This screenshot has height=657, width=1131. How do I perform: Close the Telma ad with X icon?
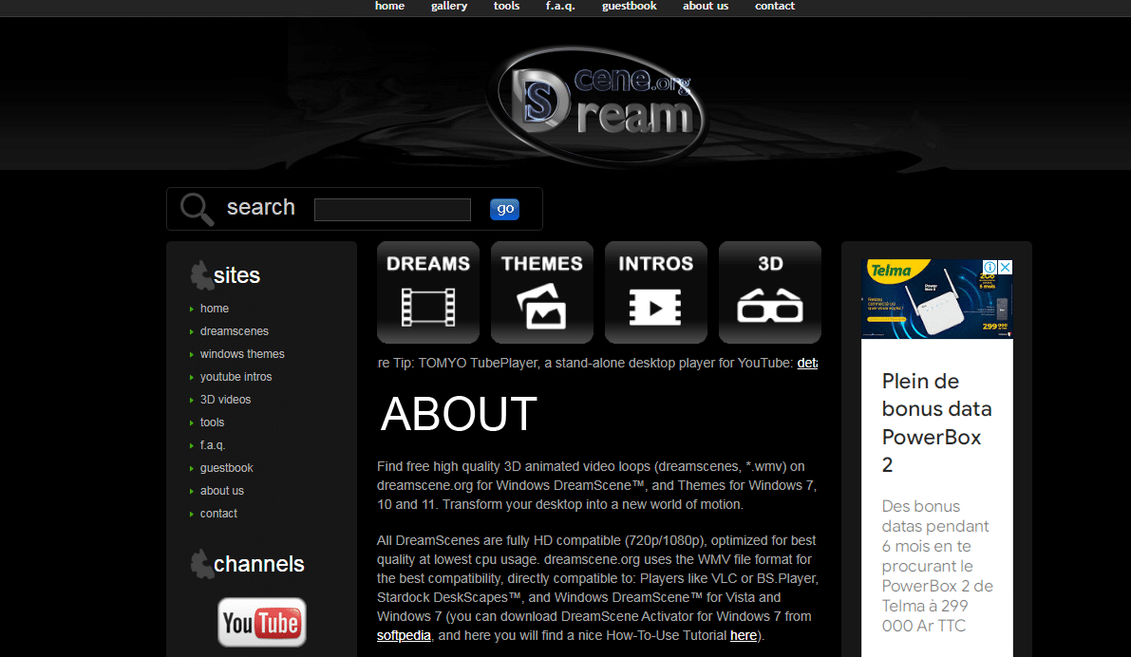1005,269
